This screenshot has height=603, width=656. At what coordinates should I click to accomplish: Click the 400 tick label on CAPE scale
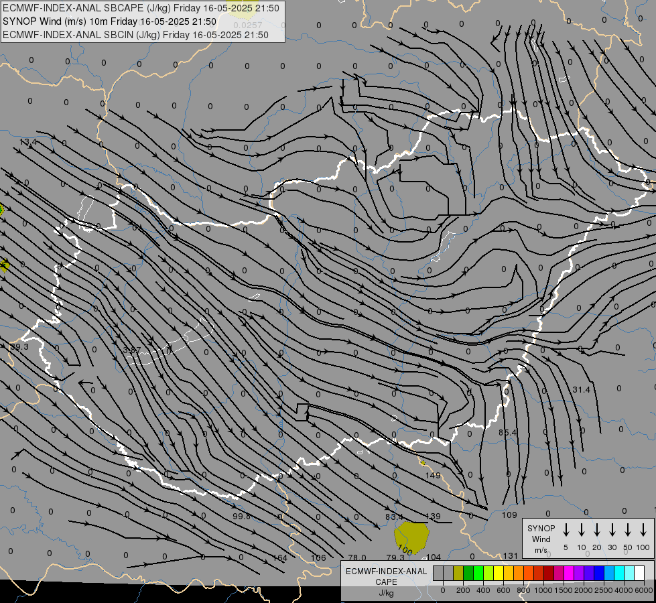[483, 590]
